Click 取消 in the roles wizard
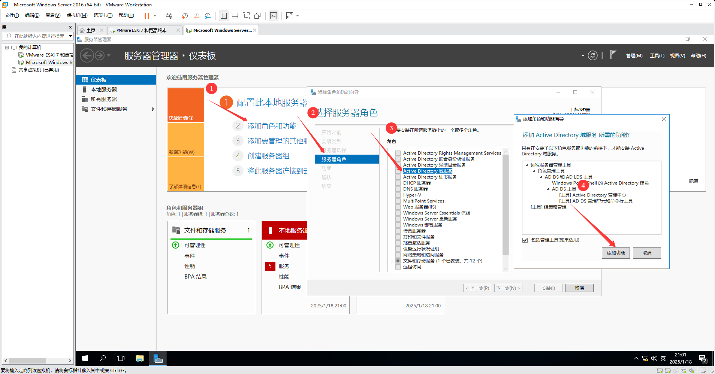The height and width of the screenshot is (374, 715). click(x=579, y=288)
